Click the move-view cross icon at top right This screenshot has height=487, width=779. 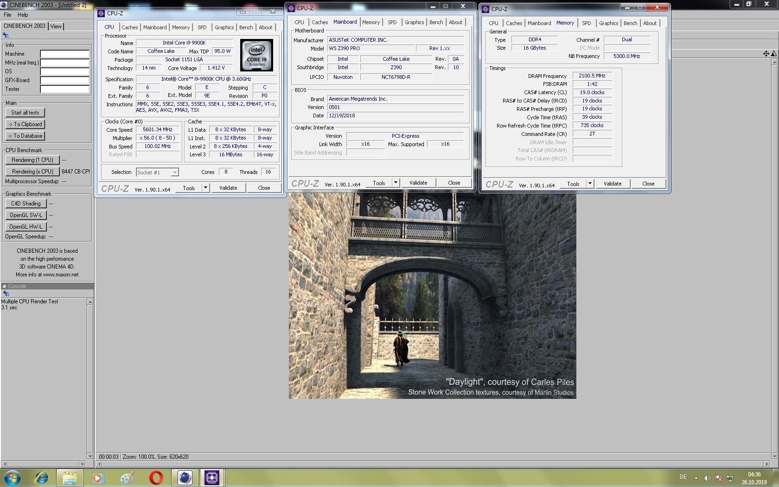tap(766, 54)
